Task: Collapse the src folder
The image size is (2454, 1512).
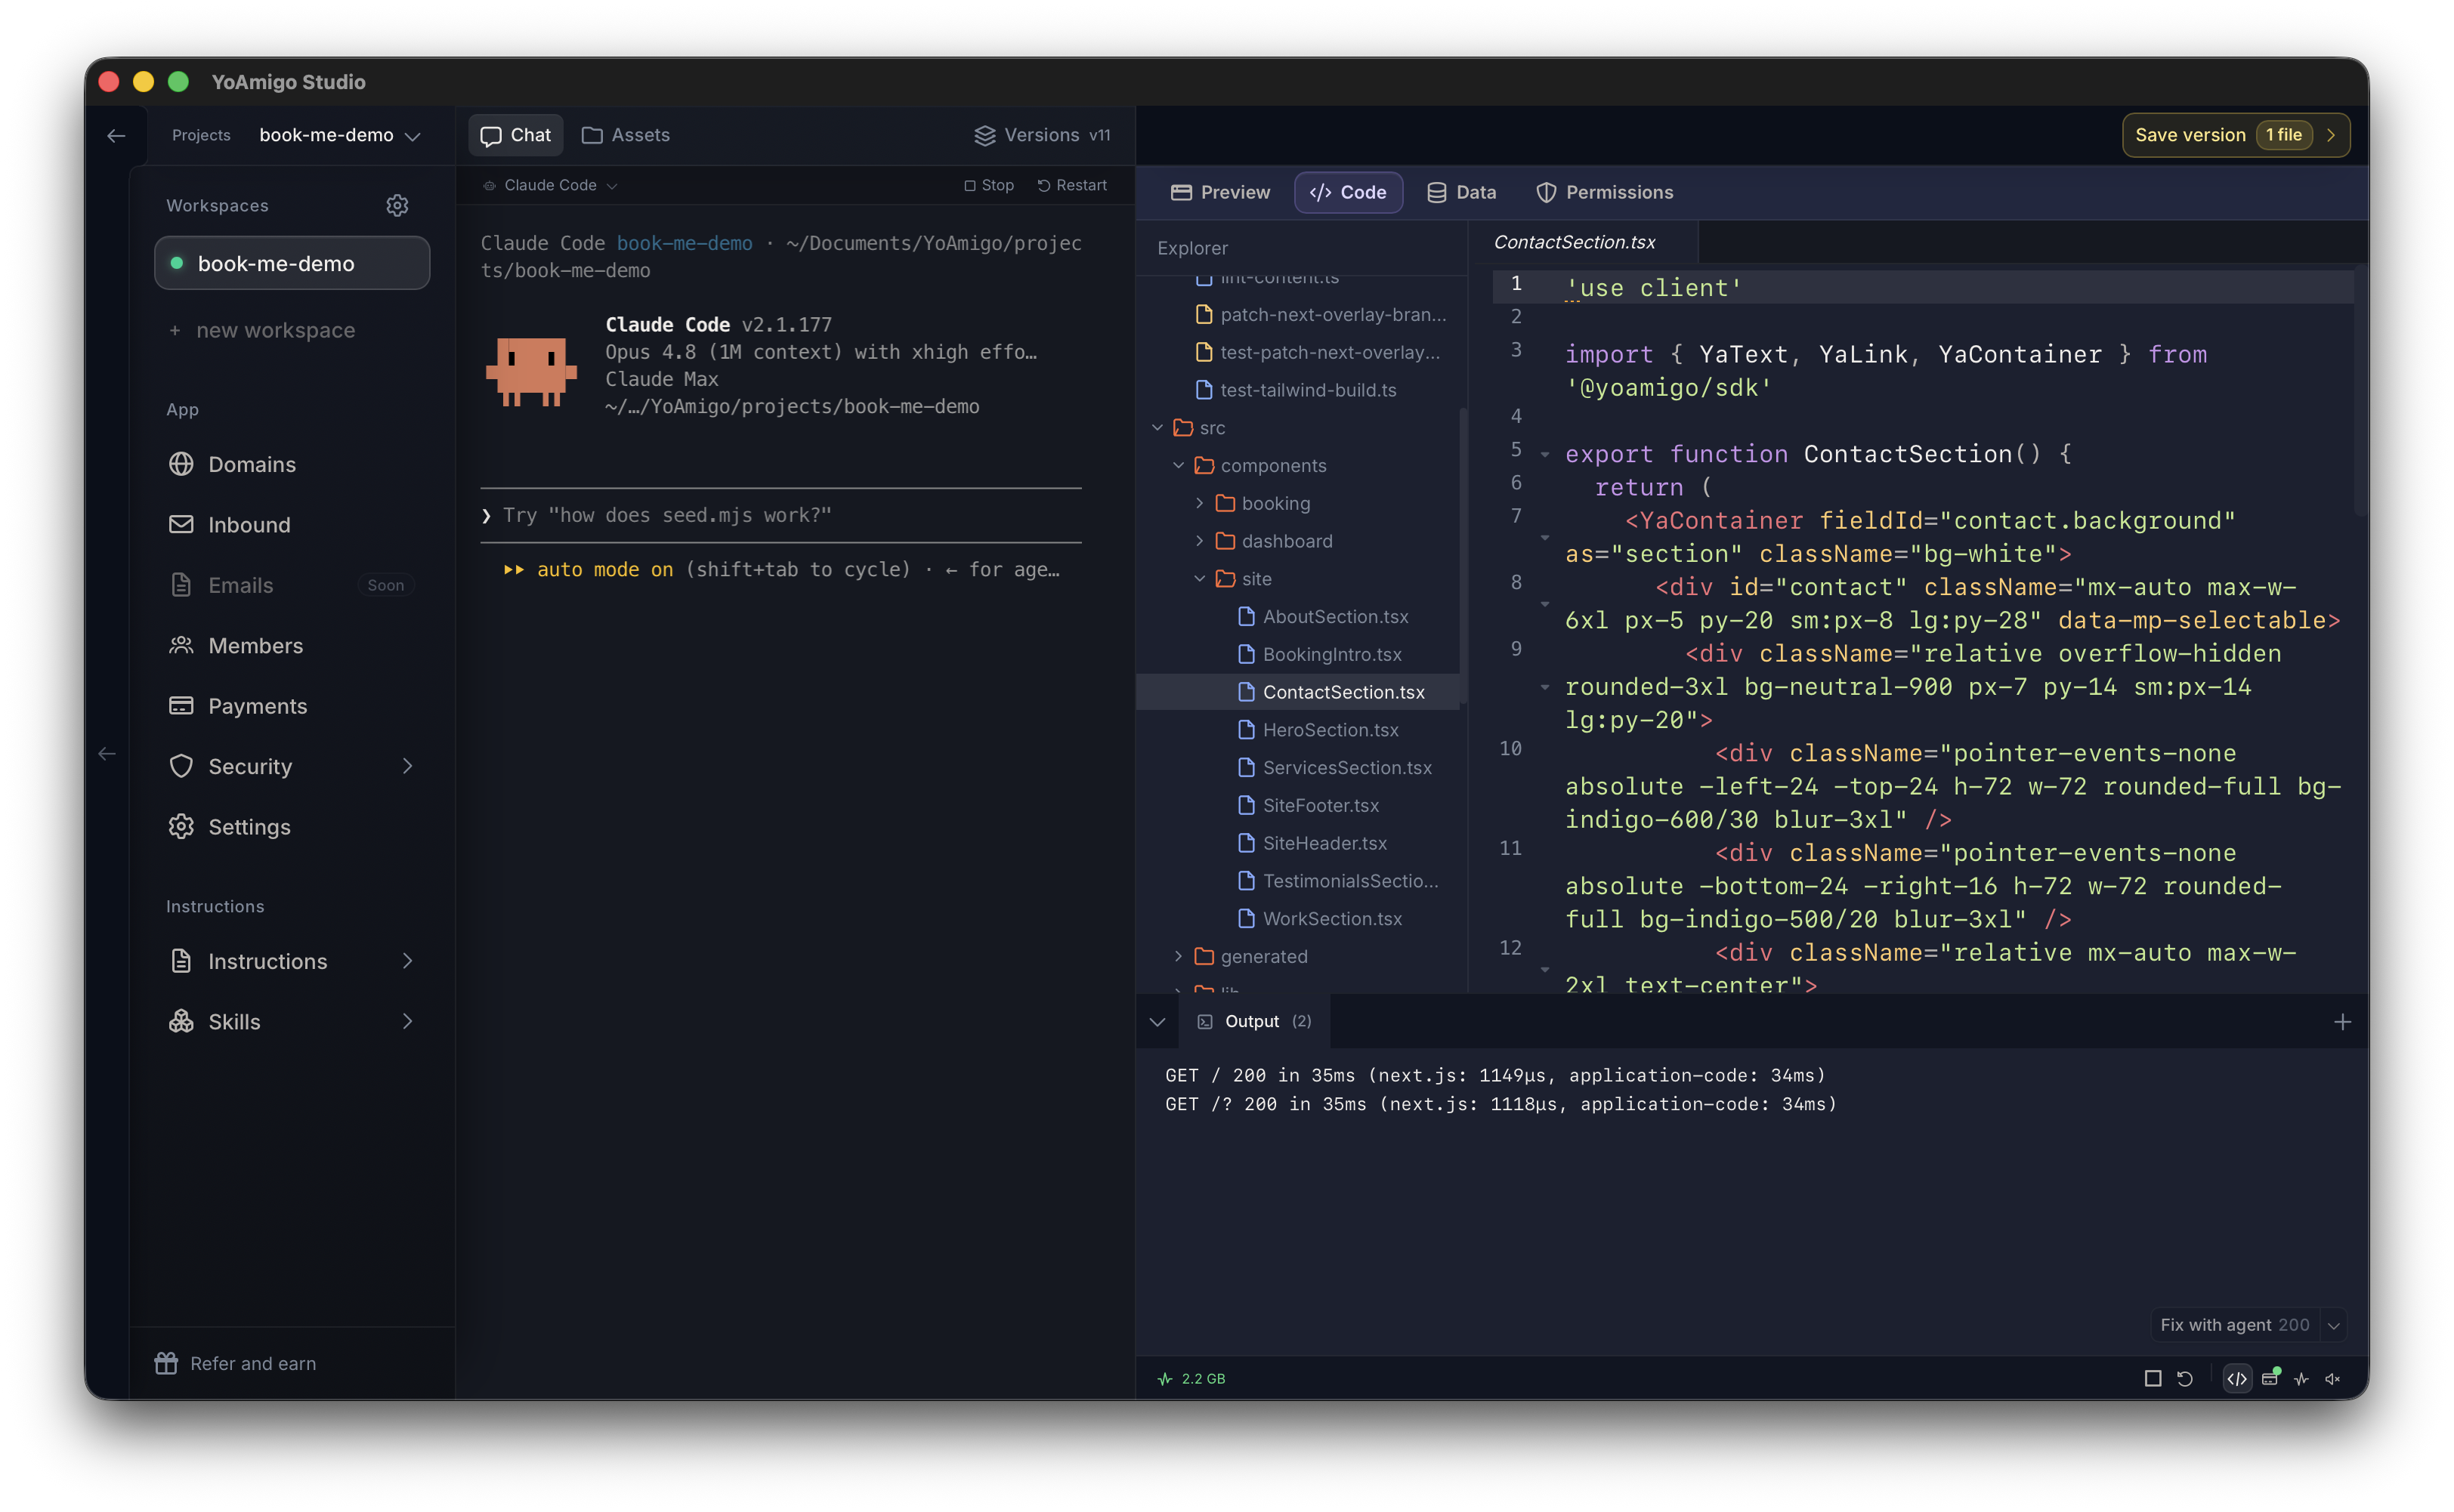Action: pos(1157,427)
